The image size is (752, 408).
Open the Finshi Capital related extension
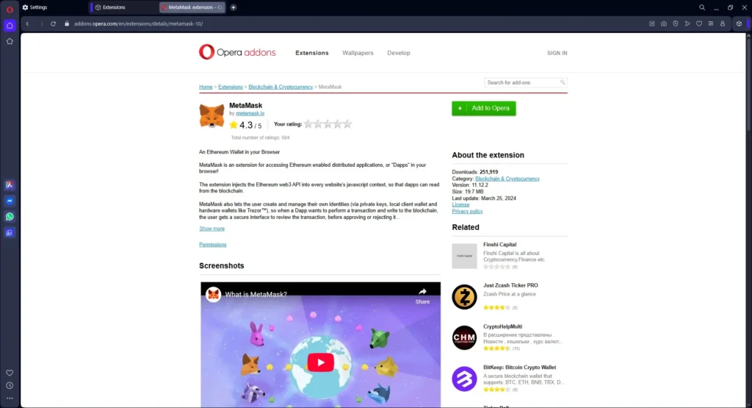coord(499,244)
